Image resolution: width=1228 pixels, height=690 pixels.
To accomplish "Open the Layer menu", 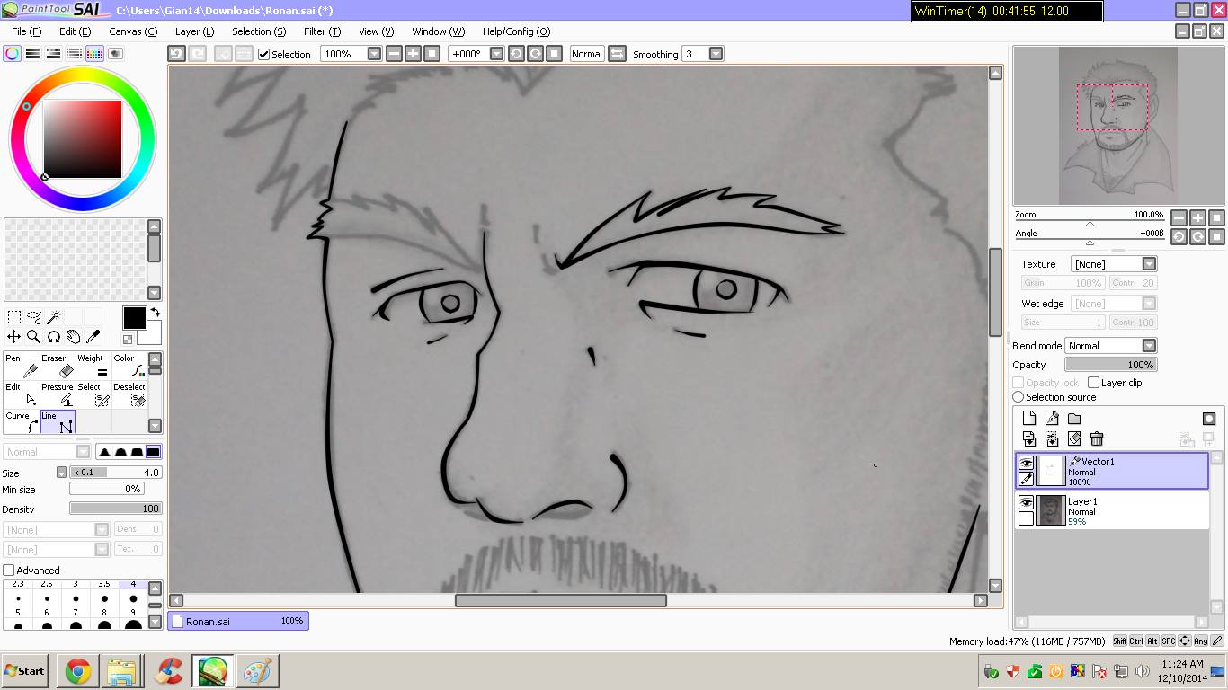I will [x=194, y=31].
